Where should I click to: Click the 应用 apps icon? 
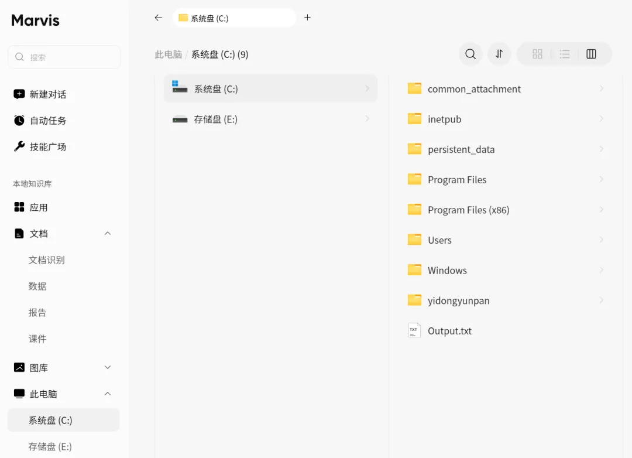(19, 207)
